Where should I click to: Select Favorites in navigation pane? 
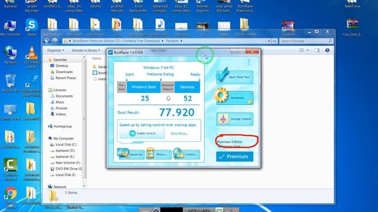(60, 59)
